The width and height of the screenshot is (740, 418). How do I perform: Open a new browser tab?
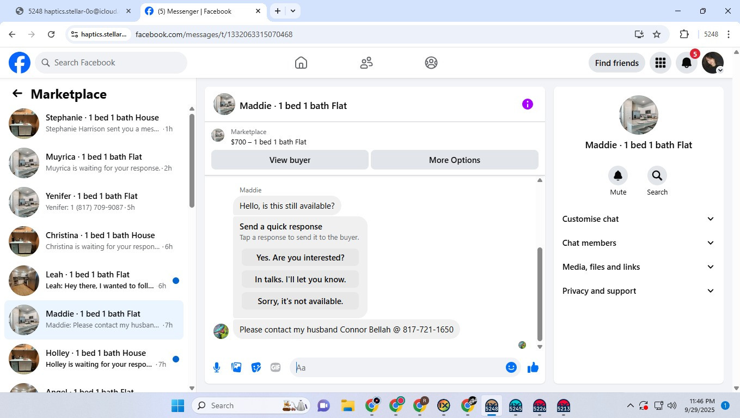278,11
